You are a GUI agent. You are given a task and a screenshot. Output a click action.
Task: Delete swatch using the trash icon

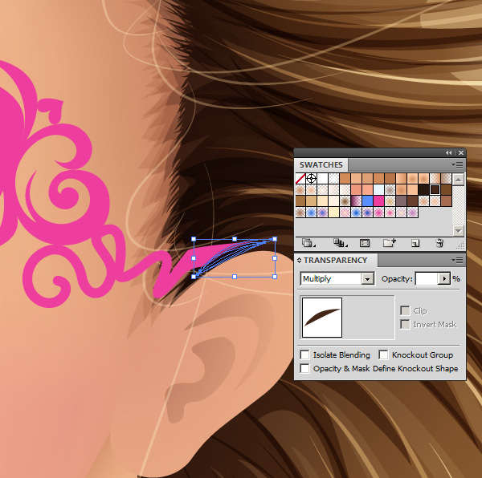[439, 242]
